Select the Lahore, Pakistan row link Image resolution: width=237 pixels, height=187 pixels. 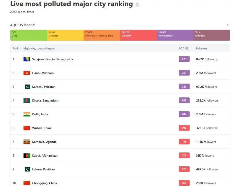coord(43,169)
